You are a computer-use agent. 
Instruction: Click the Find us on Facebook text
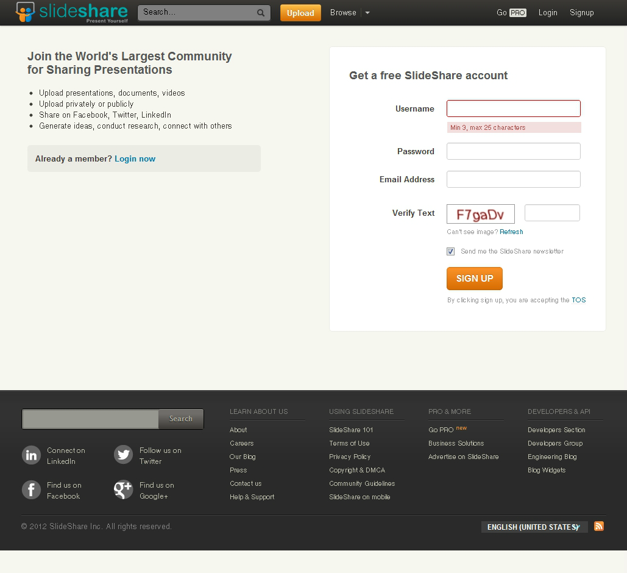[x=64, y=491]
